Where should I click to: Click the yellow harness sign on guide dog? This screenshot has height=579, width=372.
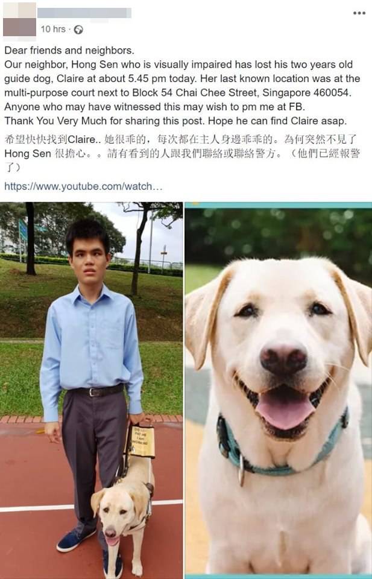(x=142, y=441)
